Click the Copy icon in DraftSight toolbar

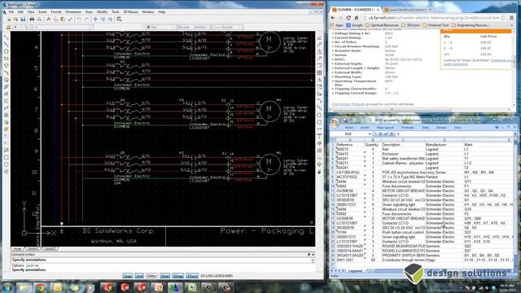(55, 20)
